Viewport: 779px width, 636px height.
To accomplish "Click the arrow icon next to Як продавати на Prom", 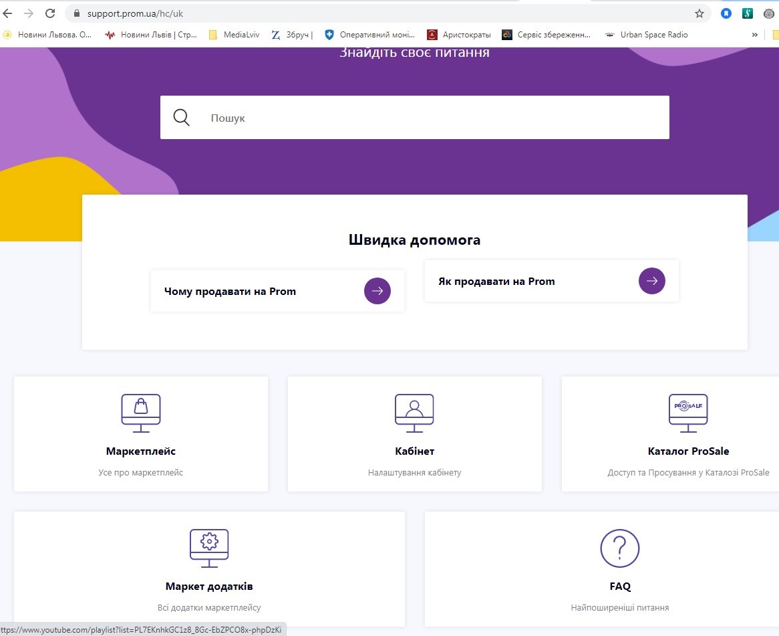I will click(651, 281).
